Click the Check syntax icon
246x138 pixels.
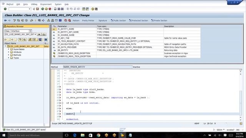pyautogui.click(x=32, y=20)
